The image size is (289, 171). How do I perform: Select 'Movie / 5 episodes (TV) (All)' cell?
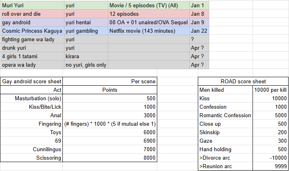click(149, 5)
